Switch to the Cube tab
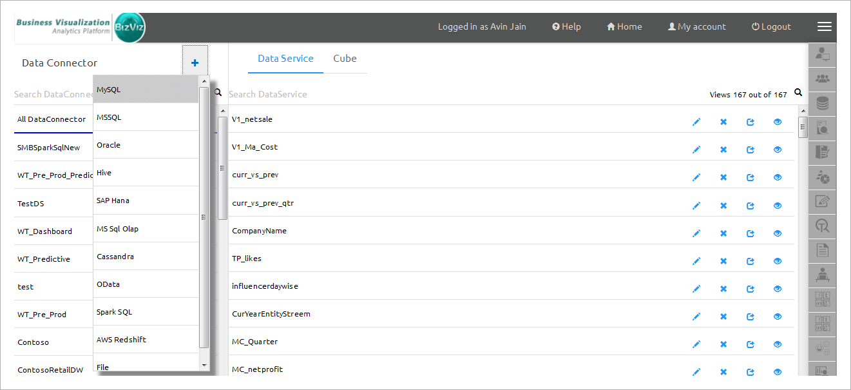The height and width of the screenshot is (390, 851). pos(345,59)
